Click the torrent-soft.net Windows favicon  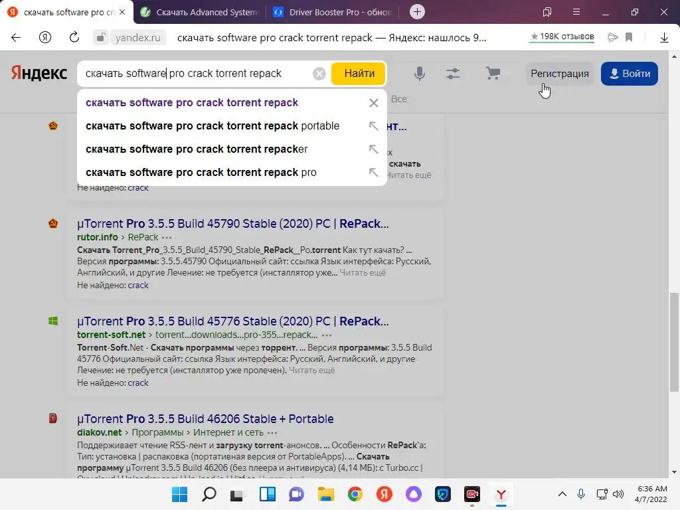point(53,321)
